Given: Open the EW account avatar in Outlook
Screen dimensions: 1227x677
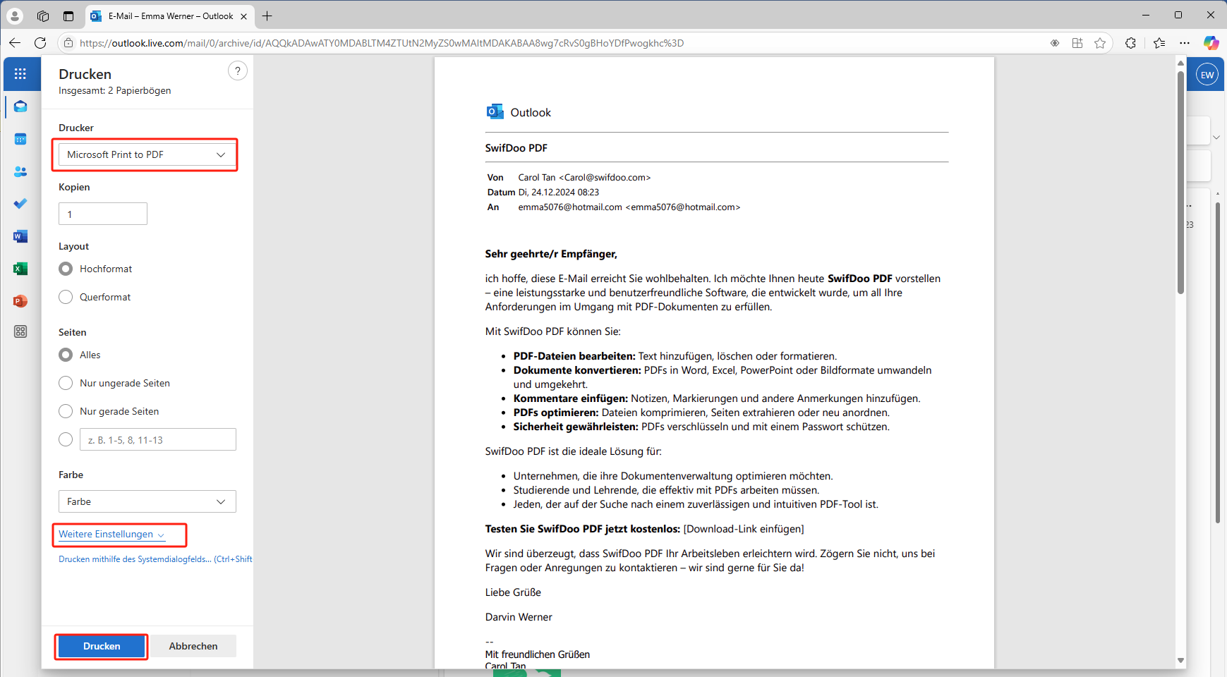Looking at the screenshot, I should [1207, 75].
